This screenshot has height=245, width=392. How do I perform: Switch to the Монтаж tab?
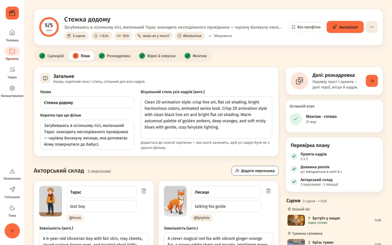pos(196,56)
